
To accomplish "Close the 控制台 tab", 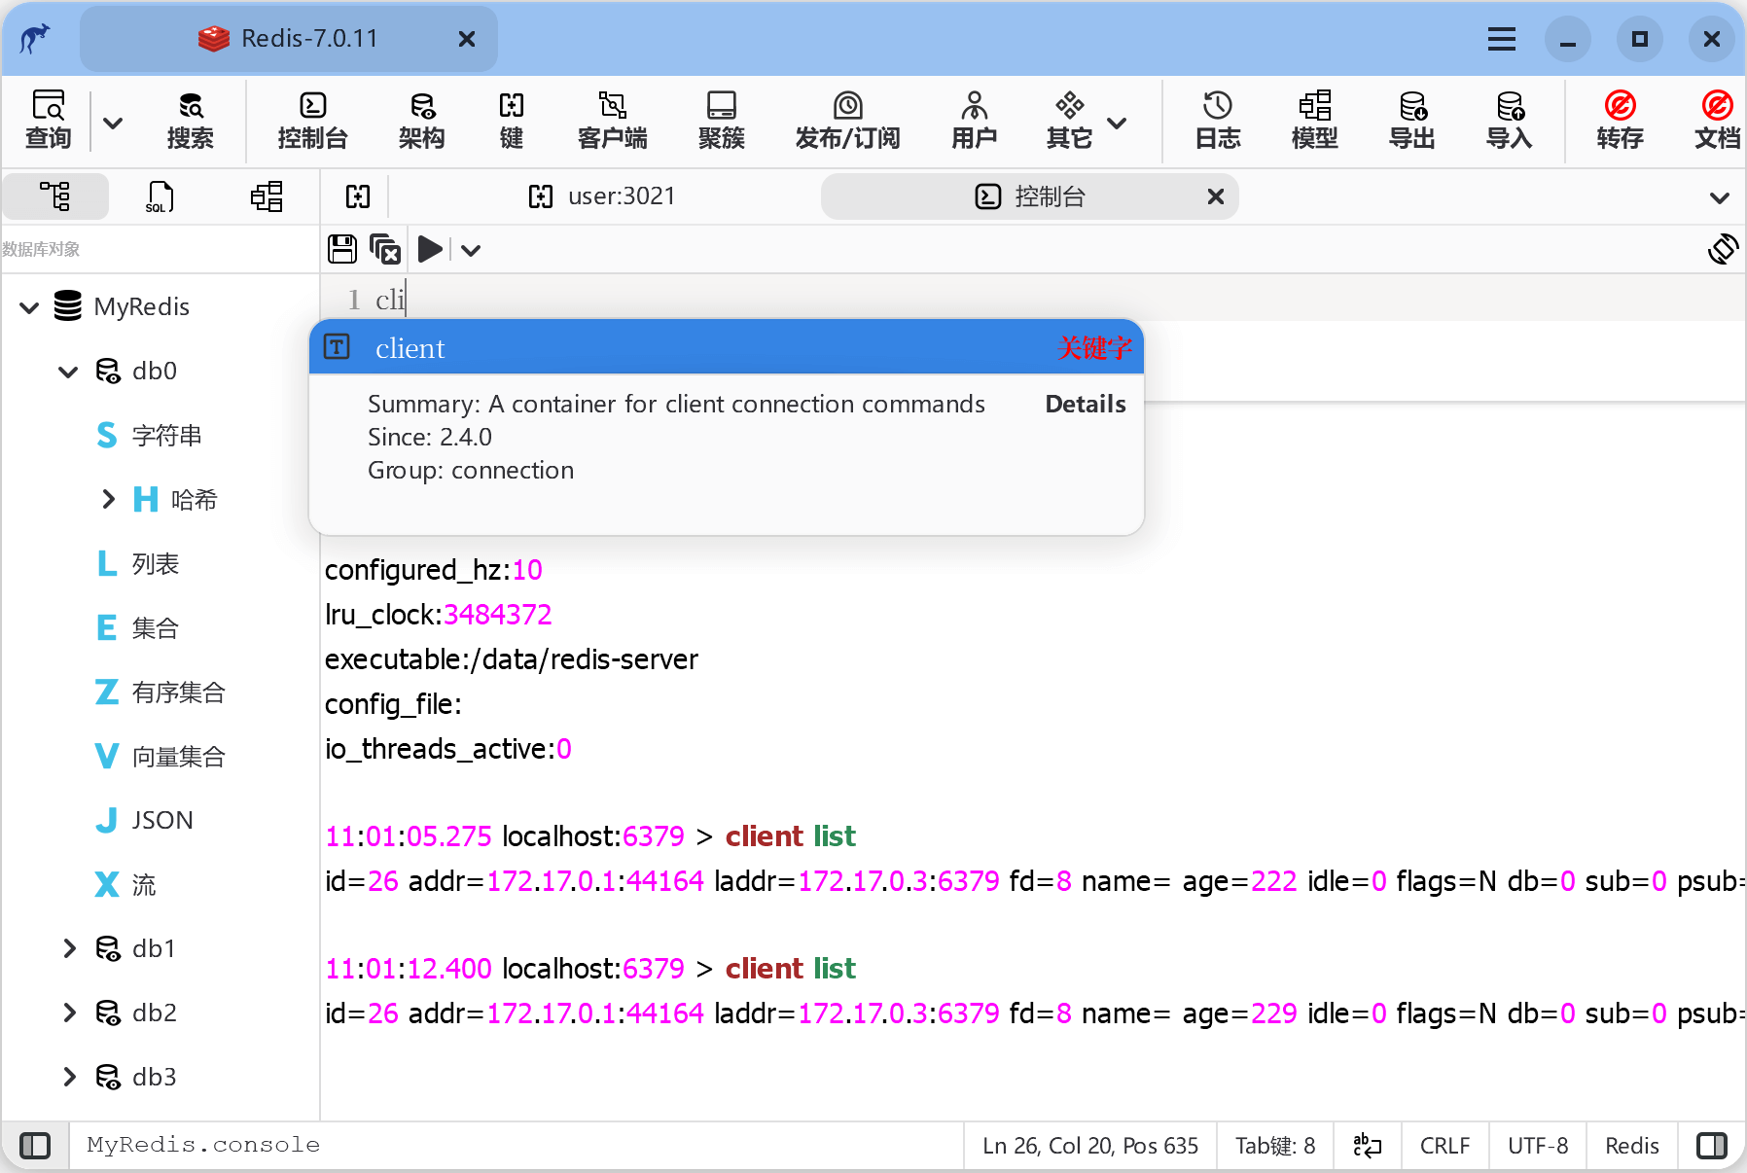I will 1216,196.
